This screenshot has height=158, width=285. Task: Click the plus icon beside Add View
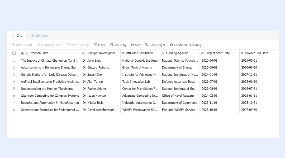coord(32,36)
